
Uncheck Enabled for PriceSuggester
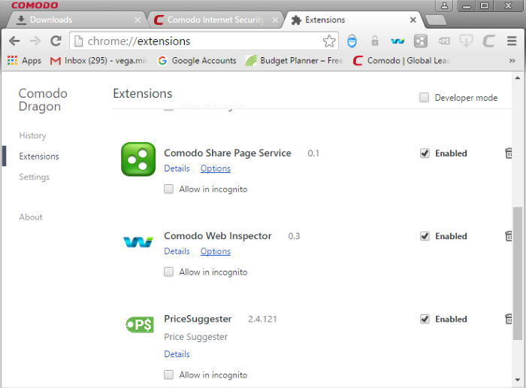425,319
